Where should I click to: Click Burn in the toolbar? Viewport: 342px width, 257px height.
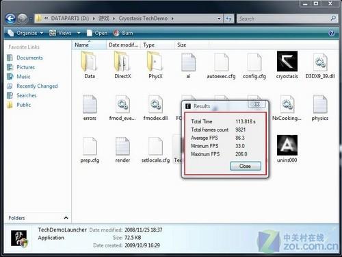click(123, 33)
